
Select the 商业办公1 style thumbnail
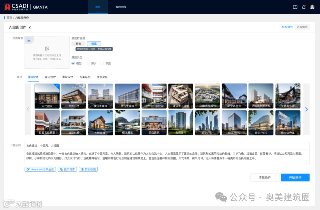pyautogui.click(x=207, y=123)
